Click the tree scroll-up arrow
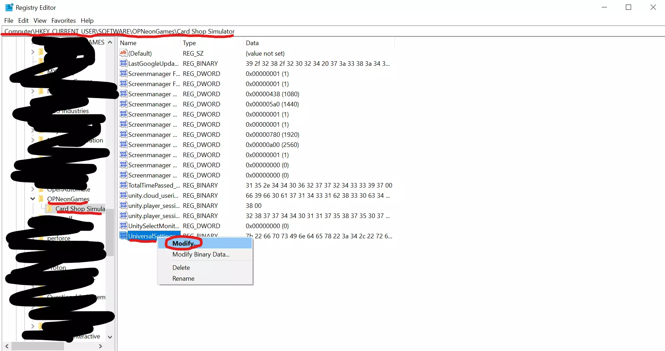 110,42
